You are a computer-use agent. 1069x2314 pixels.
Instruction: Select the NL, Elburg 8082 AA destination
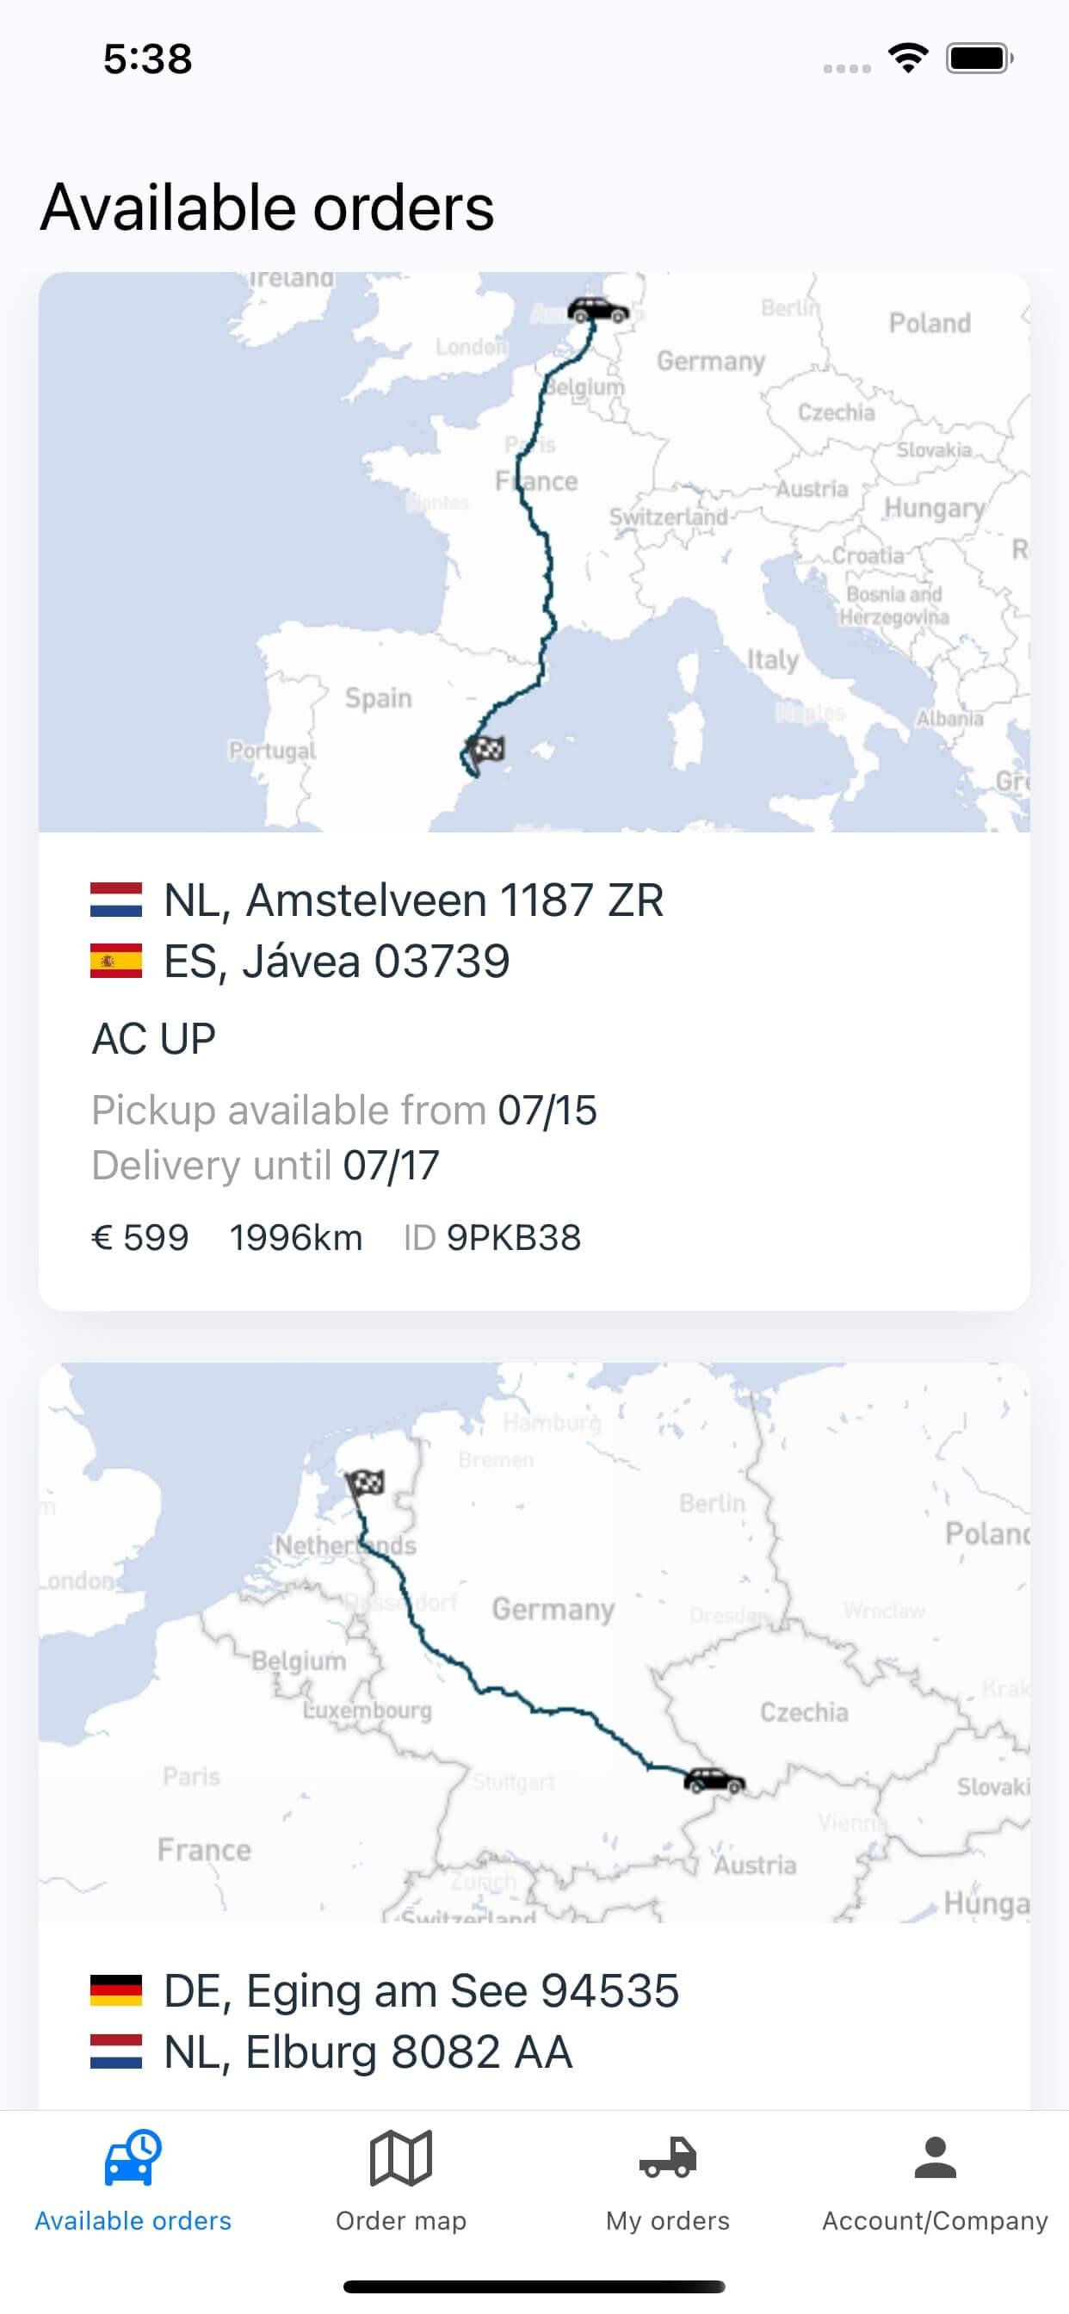[368, 2051]
